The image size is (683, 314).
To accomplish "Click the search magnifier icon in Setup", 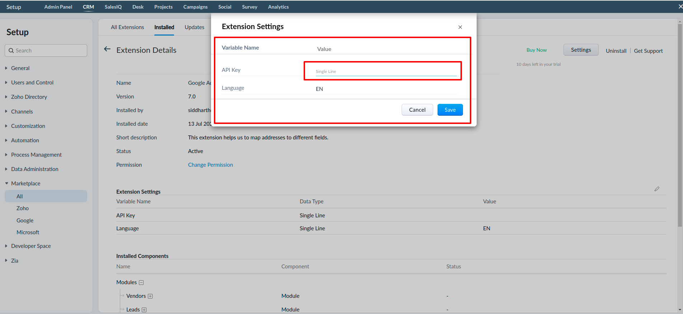I will [11, 51].
